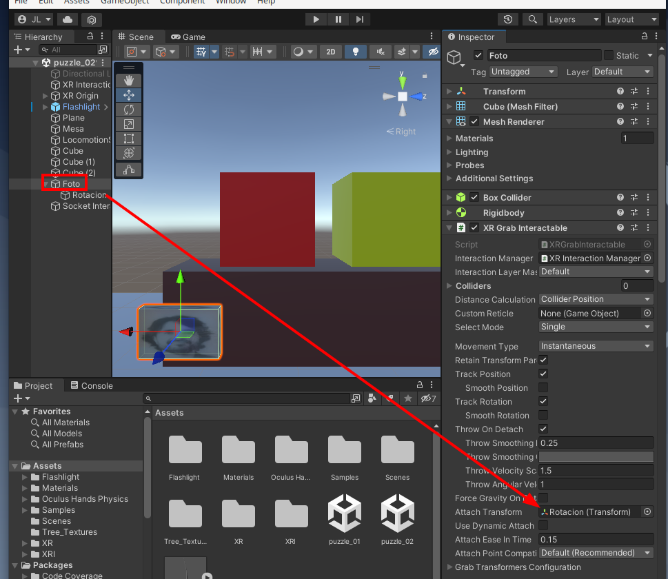The image size is (668, 579).
Task: Toggle Scene view lighting
Action: click(356, 52)
